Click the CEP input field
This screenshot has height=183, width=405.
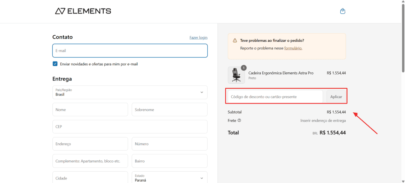tap(130, 126)
